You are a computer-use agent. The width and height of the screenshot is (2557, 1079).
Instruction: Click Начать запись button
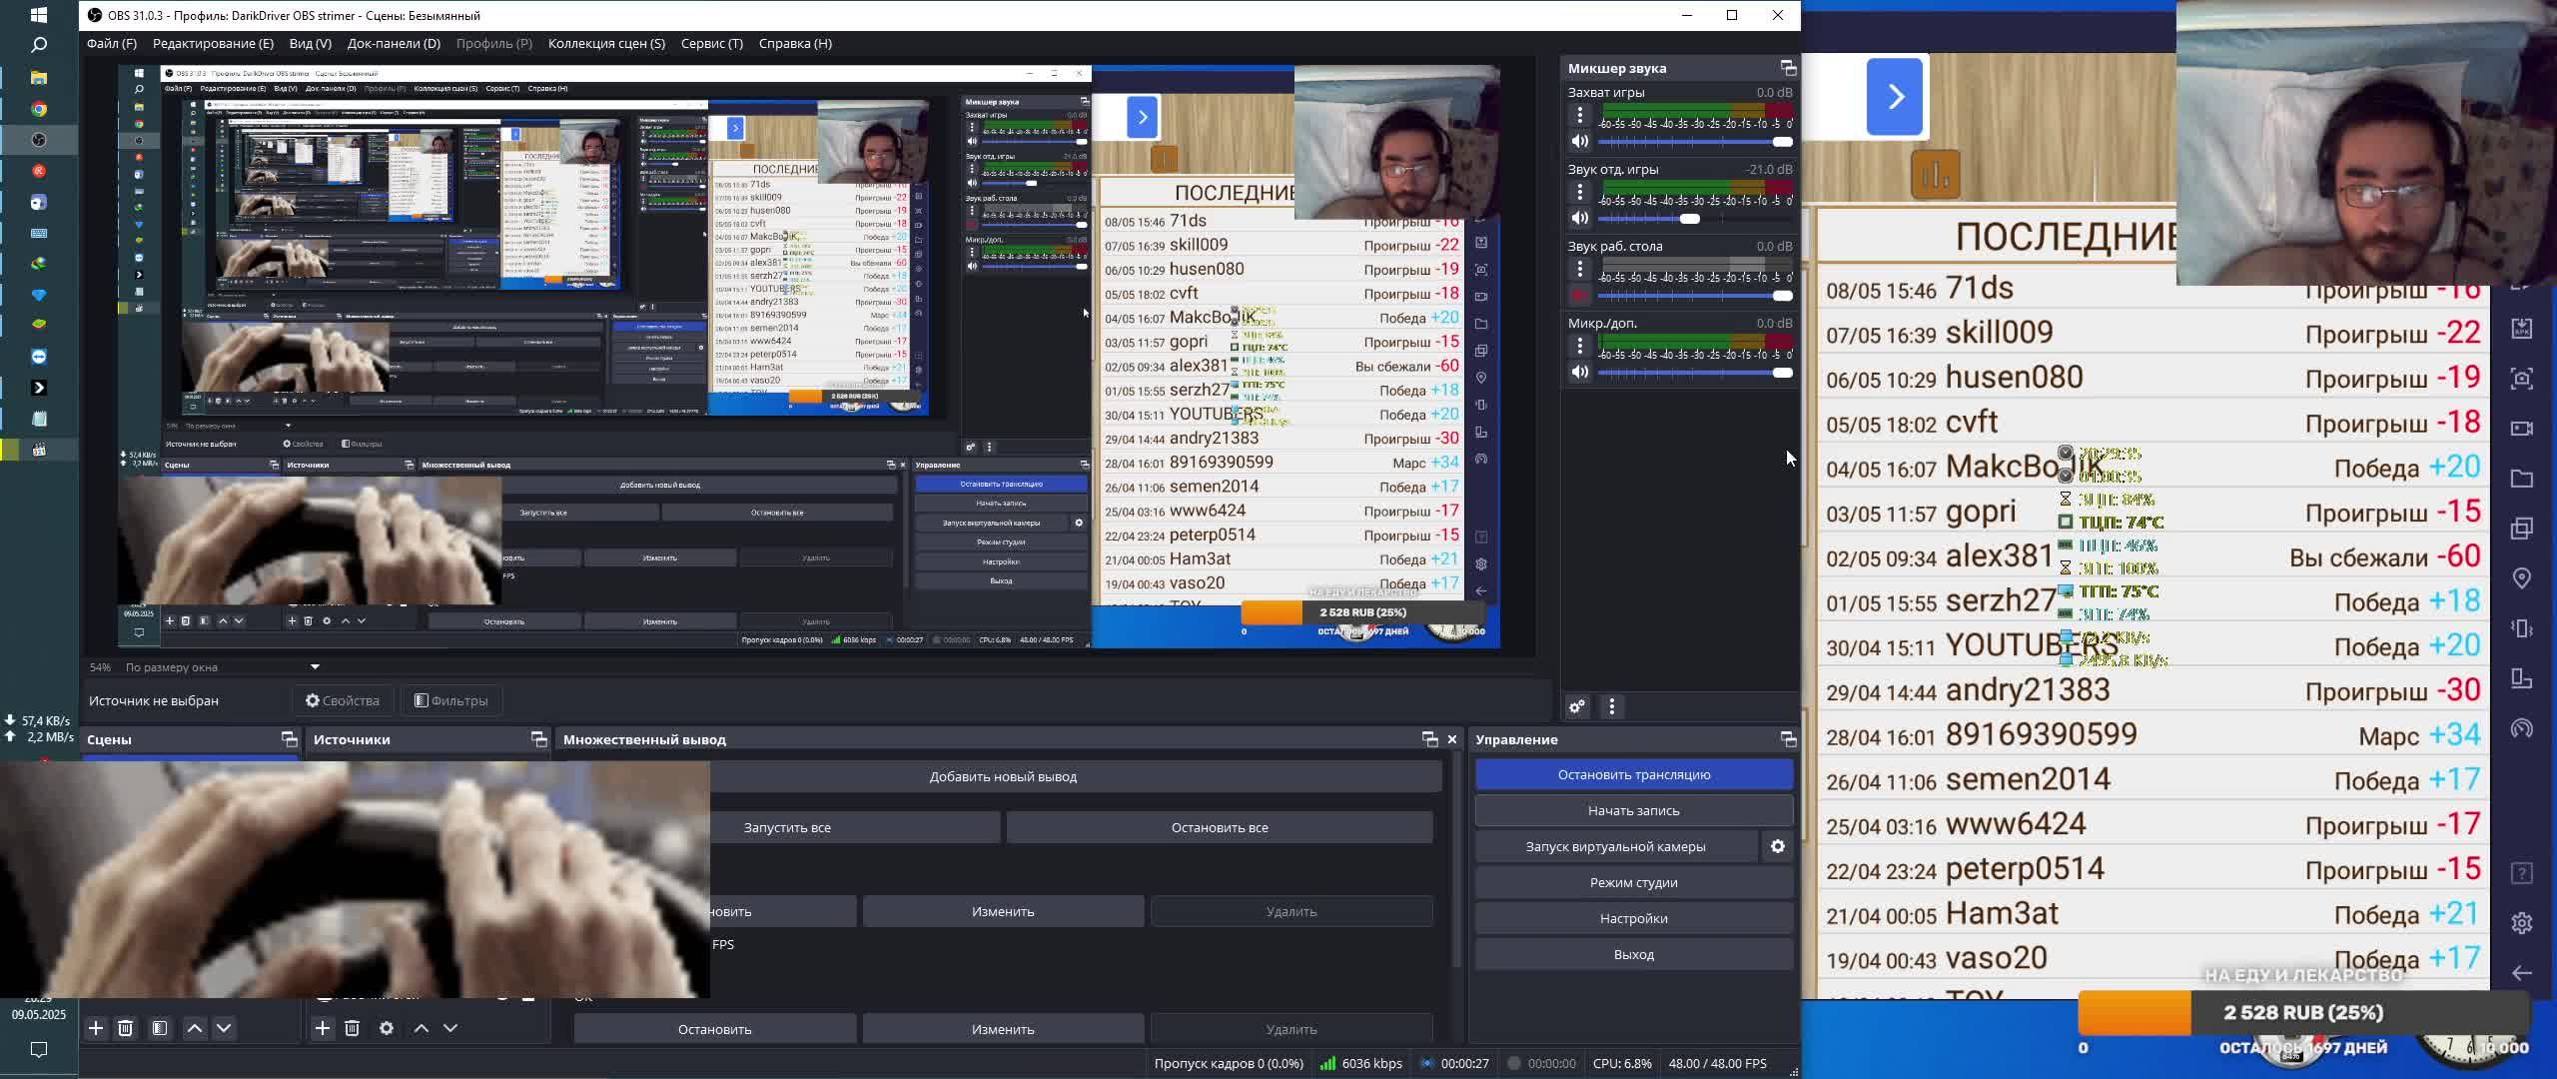coord(1633,810)
